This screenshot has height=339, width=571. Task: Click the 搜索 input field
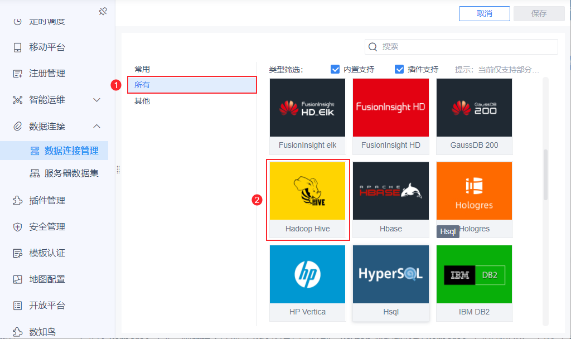461,47
